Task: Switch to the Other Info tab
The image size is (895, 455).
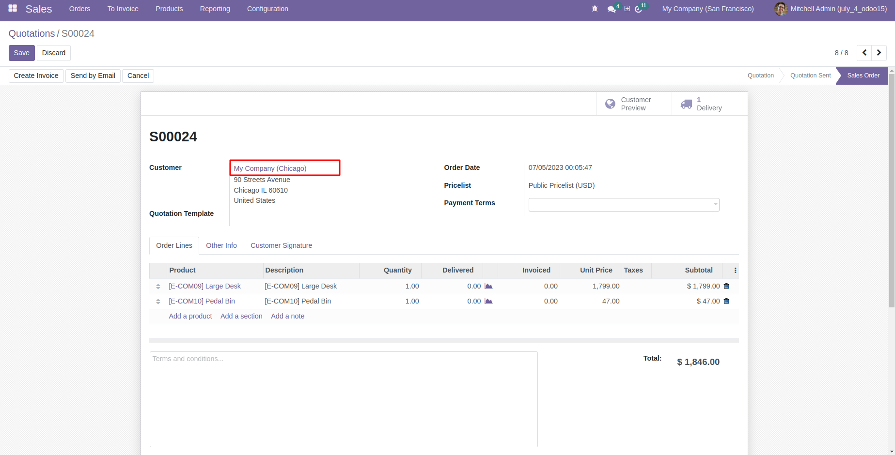Action: coord(221,245)
